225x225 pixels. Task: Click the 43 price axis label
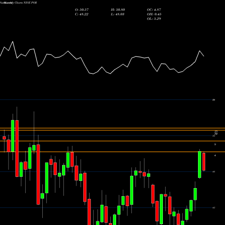tap(214, 207)
